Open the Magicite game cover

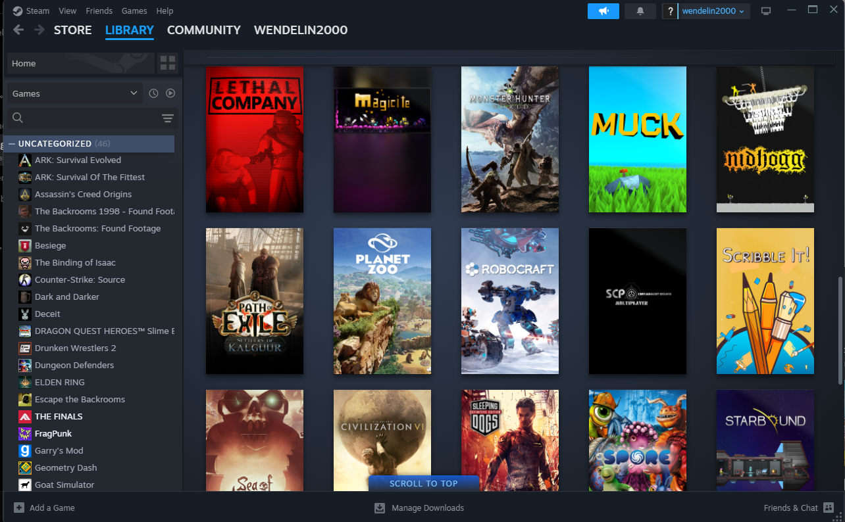(382, 139)
